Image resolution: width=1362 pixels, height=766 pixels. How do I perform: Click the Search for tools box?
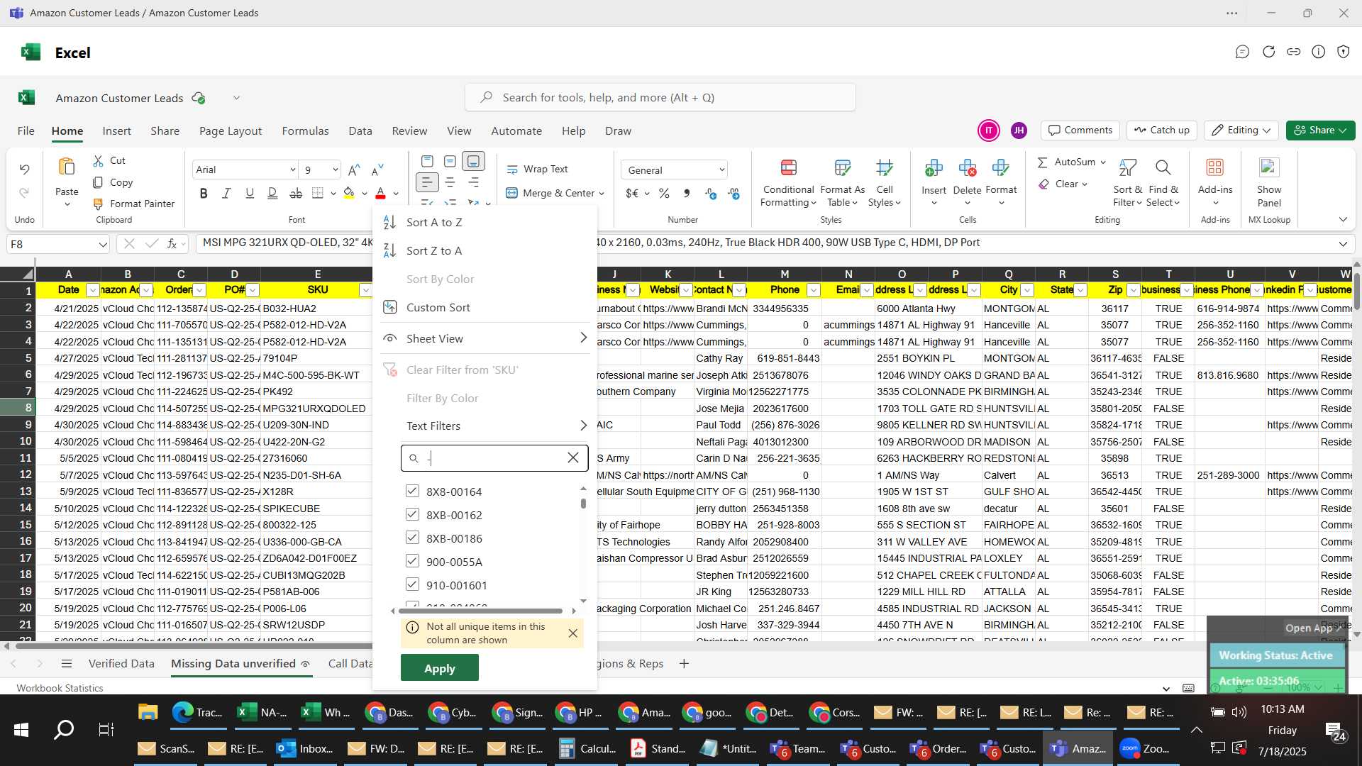pyautogui.click(x=660, y=97)
